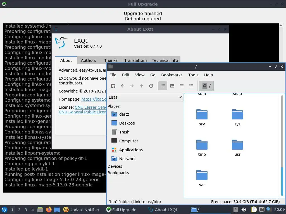286x214 pixels.
Task: Switch to compact list view
Action: [182, 86]
